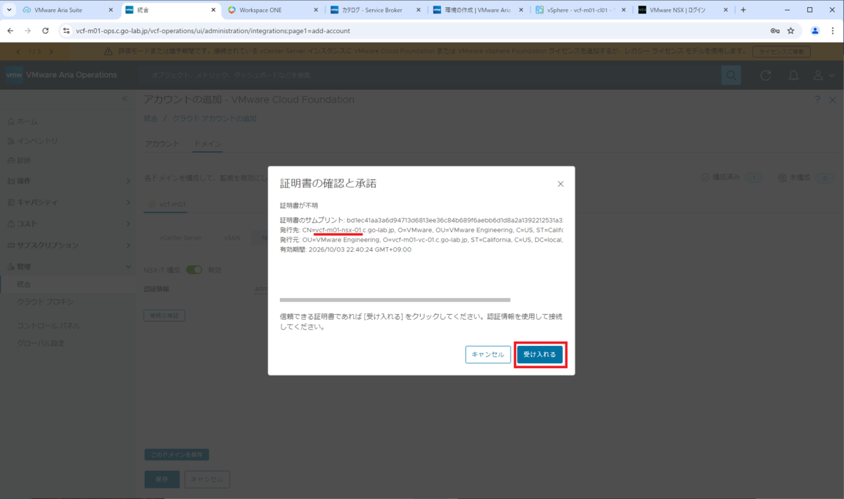Switch to カタログ - Service Broker tab

point(376,10)
